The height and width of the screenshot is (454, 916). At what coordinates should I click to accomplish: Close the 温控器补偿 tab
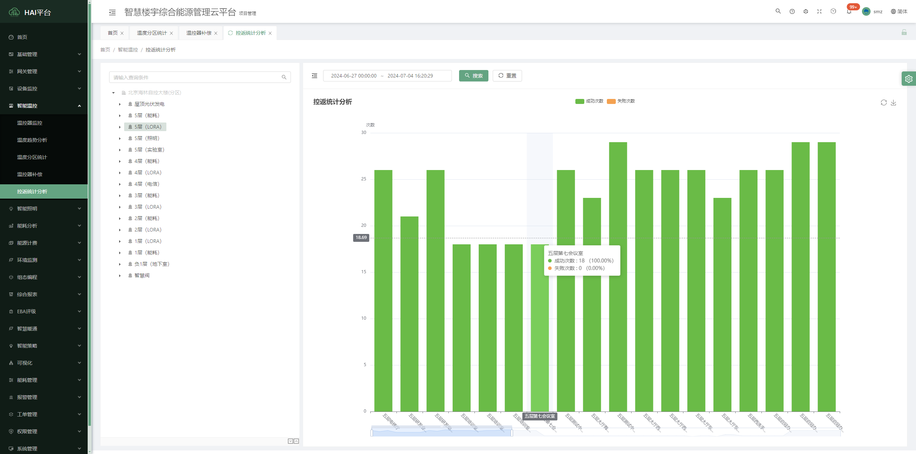pos(216,33)
